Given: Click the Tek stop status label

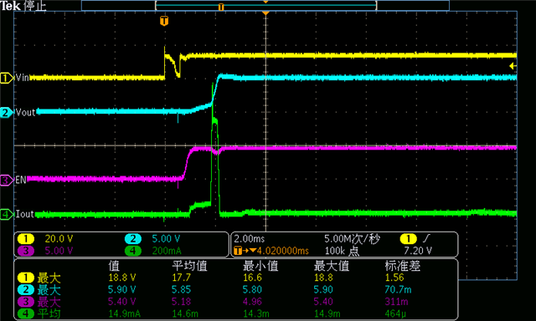Looking at the screenshot, I should 23,6.
